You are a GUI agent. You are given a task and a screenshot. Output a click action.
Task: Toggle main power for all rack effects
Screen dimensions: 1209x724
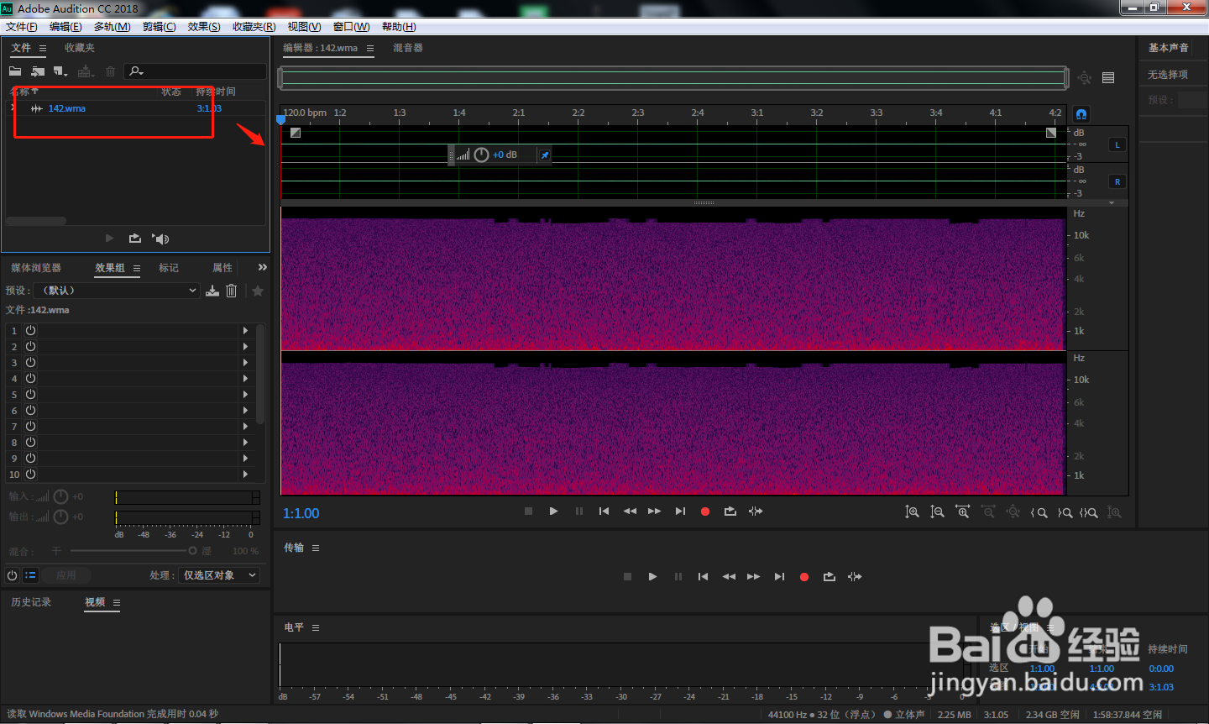coord(12,575)
